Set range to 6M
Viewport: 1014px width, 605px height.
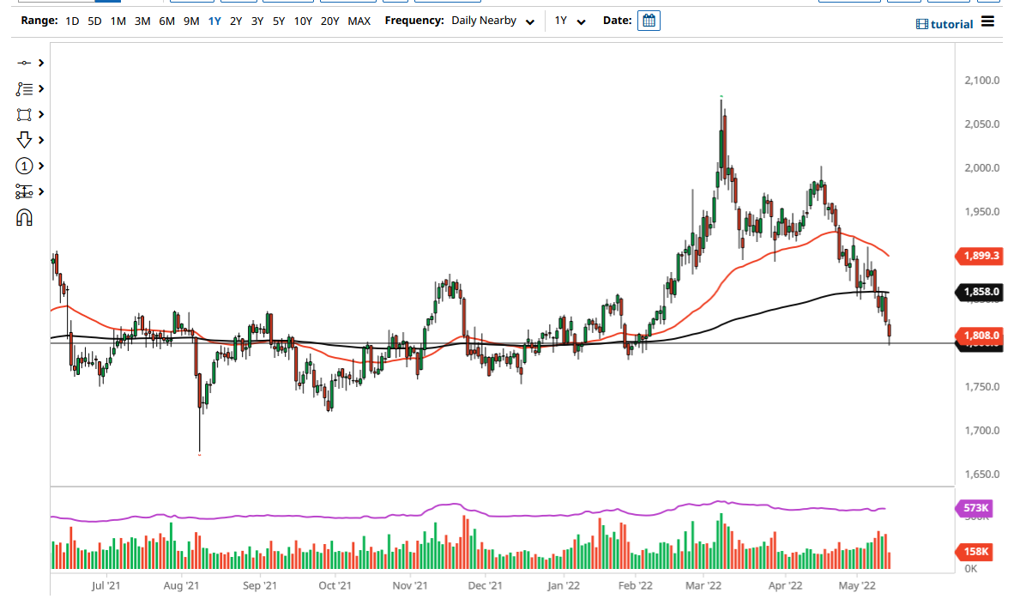click(166, 21)
